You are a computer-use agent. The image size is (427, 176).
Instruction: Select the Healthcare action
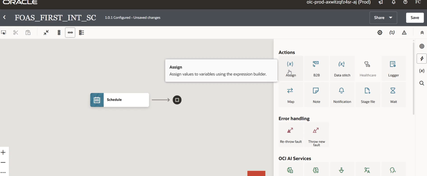(368, 68)
